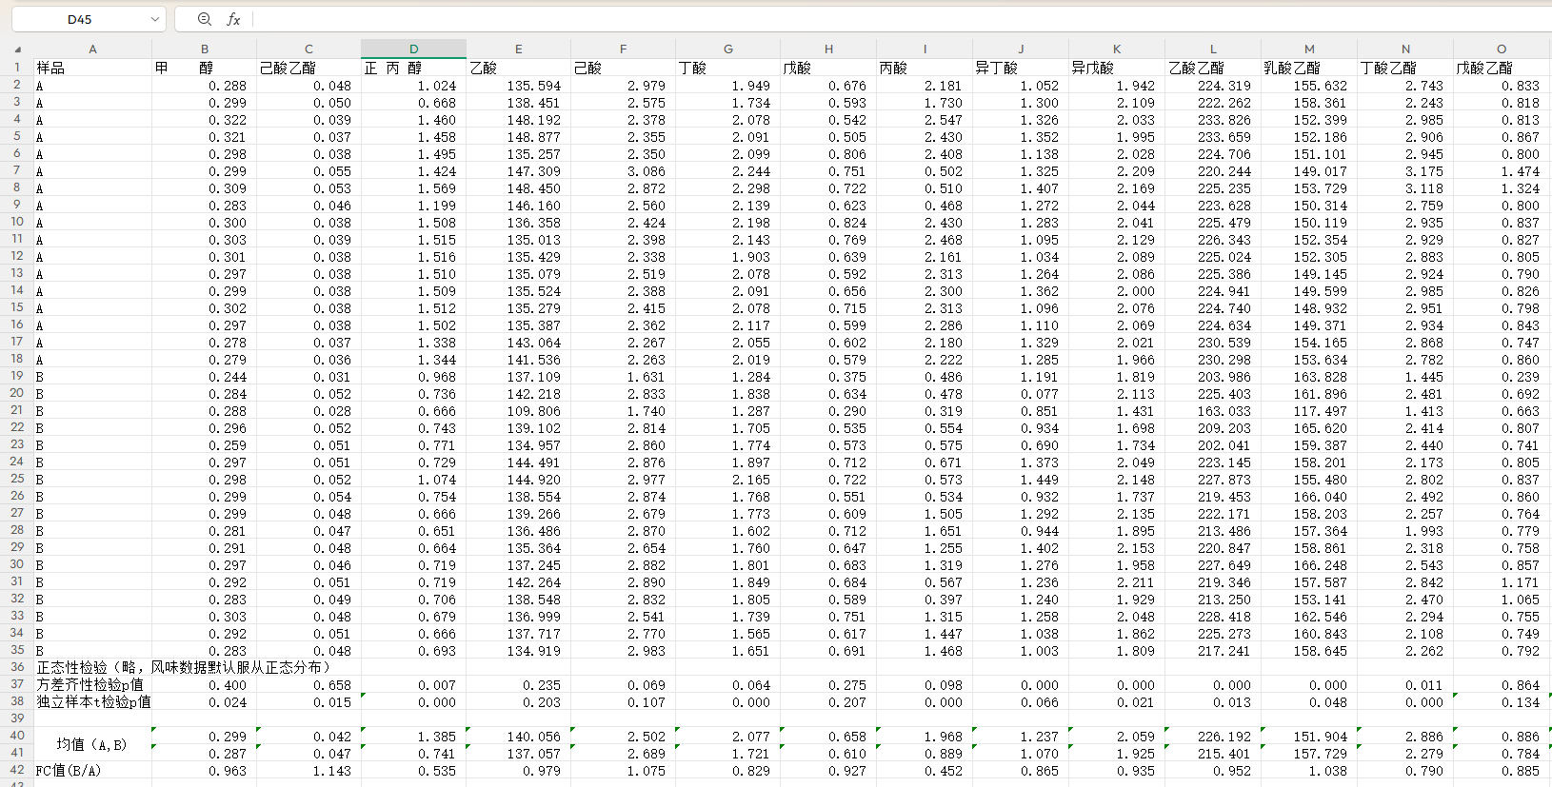Viewport: 1552px width, 787px height.
Task: Click the 乙酸乙酯 column title cell
Action: point(1212,68)
